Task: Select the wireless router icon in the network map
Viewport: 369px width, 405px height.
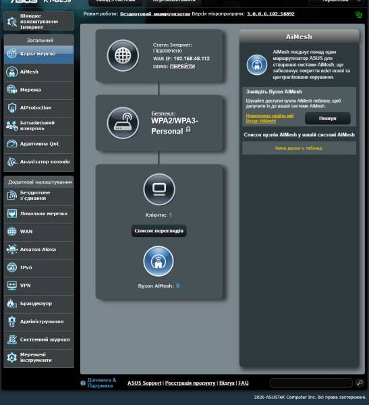Action: (x=123, y=123)
